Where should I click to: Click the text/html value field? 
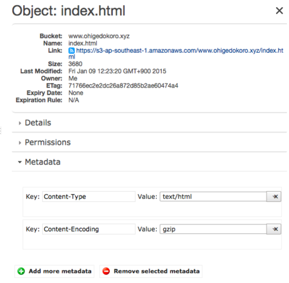point(213,197)
